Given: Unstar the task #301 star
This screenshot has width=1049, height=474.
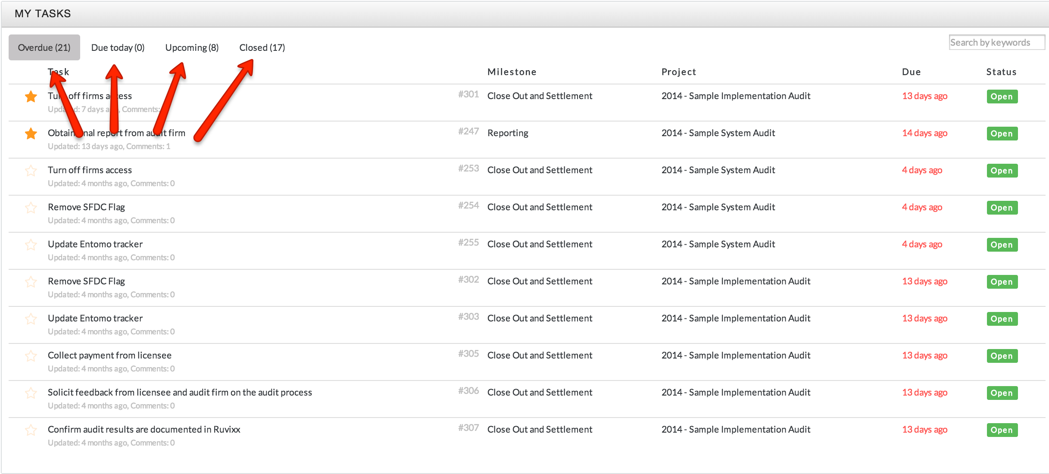Looking at the screenshot, I should click(31, 97).
